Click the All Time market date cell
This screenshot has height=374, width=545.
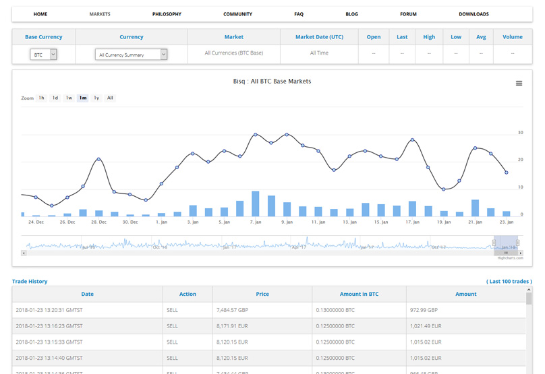(x=319, y=53)
